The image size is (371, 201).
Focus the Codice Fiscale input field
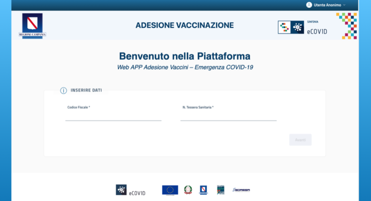[113, 115]
